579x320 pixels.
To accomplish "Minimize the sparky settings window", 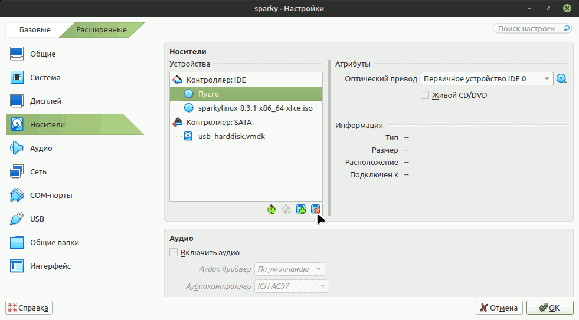I will click(x=529, y=8).
